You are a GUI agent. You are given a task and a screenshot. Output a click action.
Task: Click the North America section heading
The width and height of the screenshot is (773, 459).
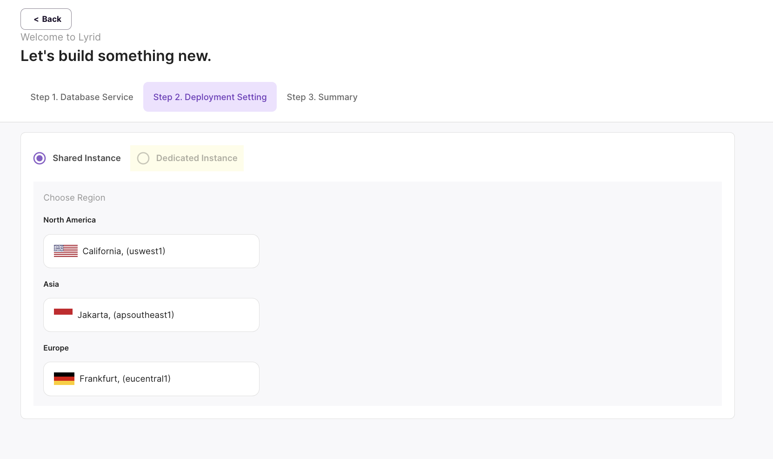pos(69,220)
